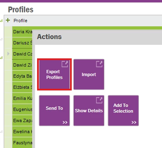
Task: Click the pop-out icon on Show Details
Action: pyautogui.click(x=99, y=100)
